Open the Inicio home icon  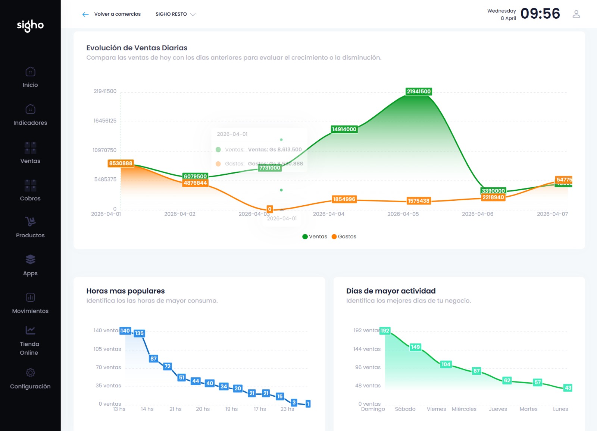(x=30, y=72)
